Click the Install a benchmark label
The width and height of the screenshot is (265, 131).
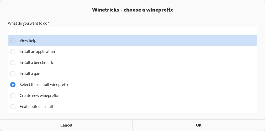point(36,63)
